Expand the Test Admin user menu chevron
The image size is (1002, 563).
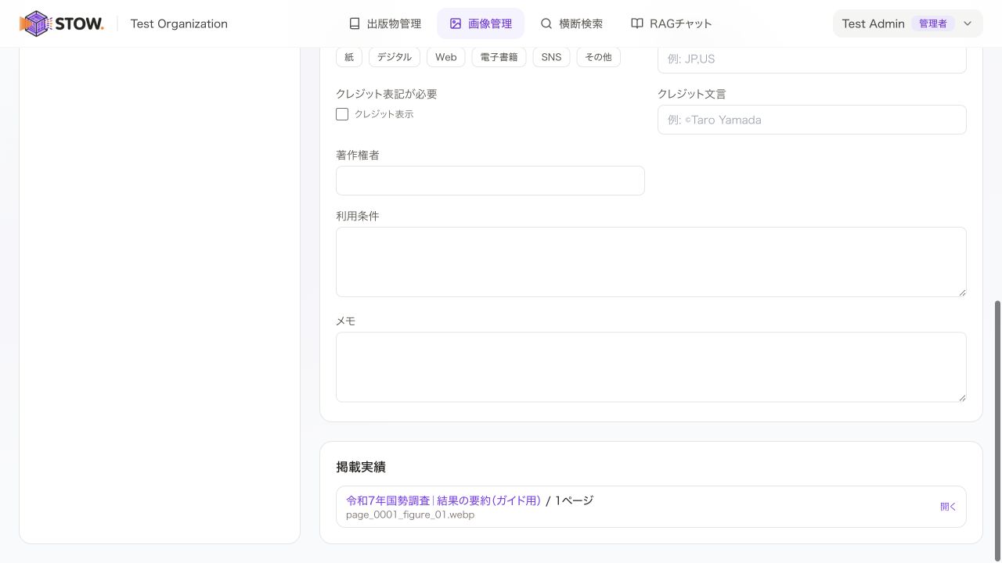(x=968, y=23)
